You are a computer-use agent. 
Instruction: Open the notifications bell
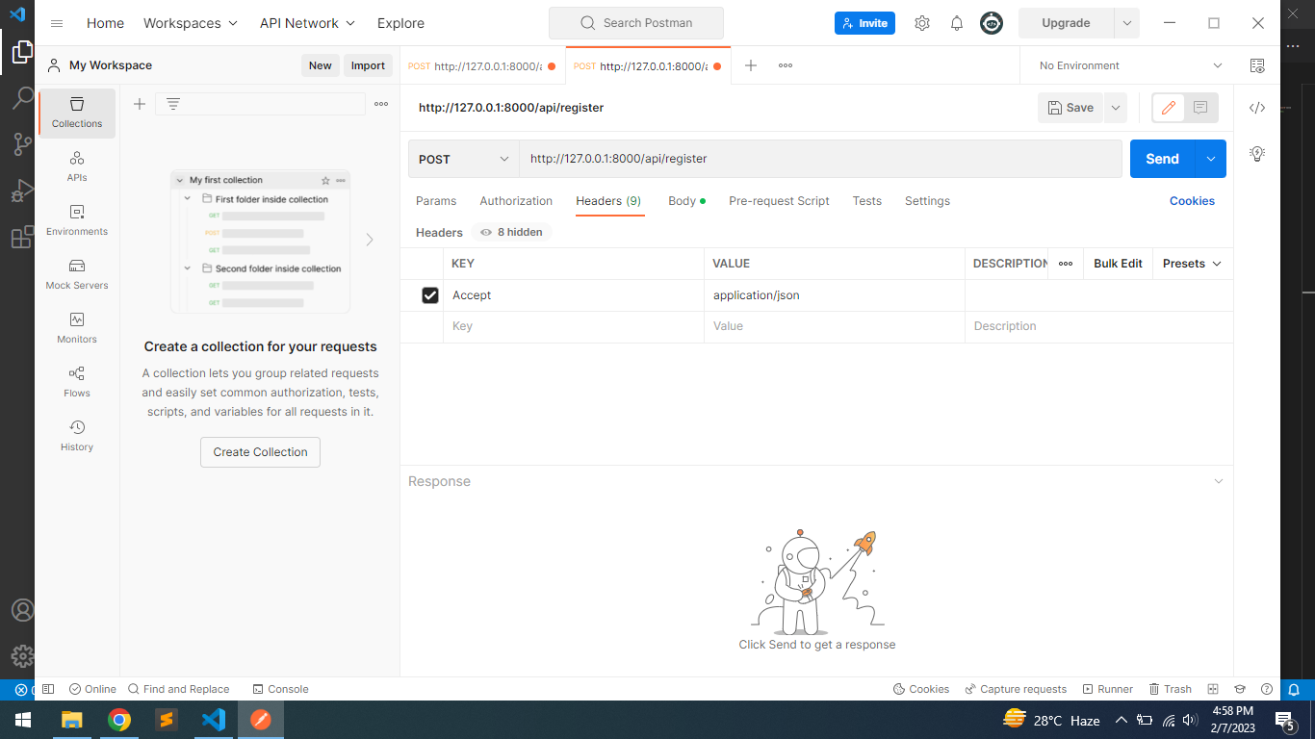957,23
